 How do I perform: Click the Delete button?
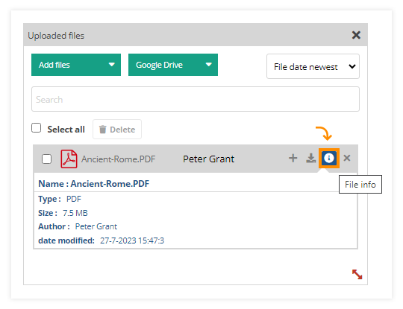point(117,130)
